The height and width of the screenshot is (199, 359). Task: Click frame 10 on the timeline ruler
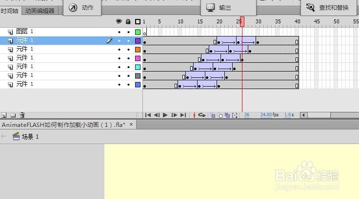pyautogui.click(x=180, y=21)
